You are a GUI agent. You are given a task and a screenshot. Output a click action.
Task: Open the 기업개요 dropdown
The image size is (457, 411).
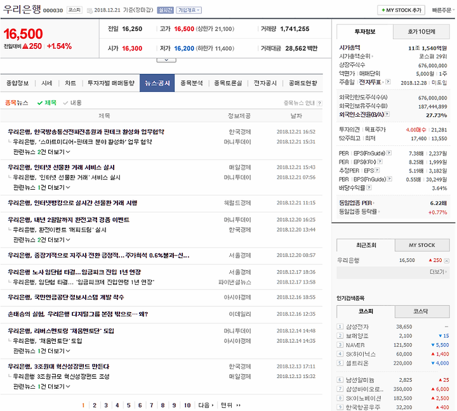(x=189, y=10)
